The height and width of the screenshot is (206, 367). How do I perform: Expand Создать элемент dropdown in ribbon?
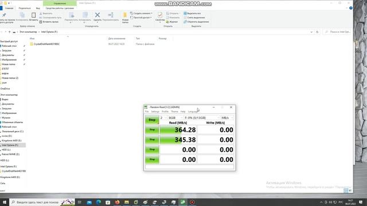click(x=142, y=14)
